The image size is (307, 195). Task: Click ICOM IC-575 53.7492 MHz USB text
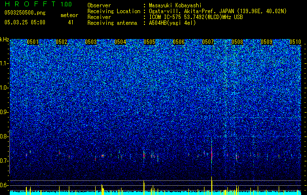[x=196, y=17]
